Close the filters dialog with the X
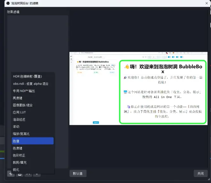Viewport: 211px width, 183px height. (207, 3)
